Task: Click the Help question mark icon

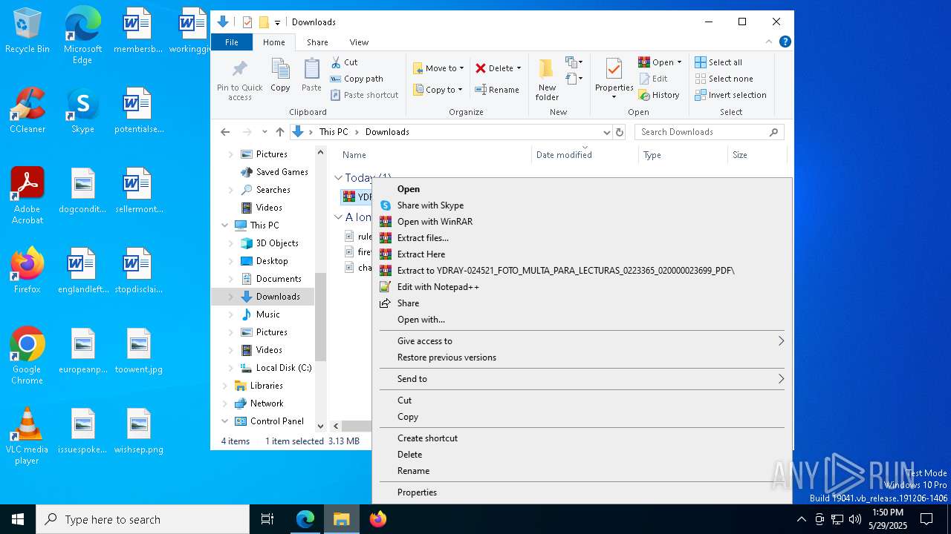Action: coord(785,42)
